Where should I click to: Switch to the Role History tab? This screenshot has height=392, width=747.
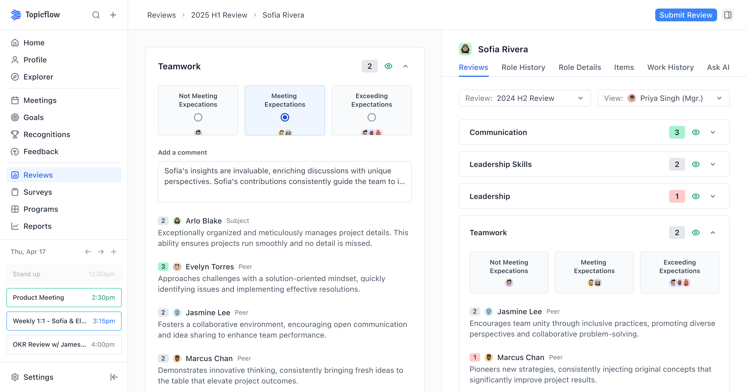(x=523, y=67)
